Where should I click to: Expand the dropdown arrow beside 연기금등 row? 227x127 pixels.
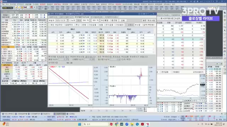[12, 78]
